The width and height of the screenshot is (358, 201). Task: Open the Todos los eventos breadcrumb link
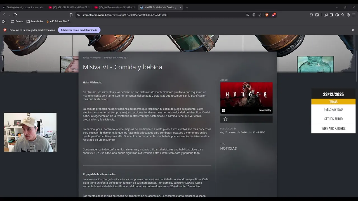point(92,58)
